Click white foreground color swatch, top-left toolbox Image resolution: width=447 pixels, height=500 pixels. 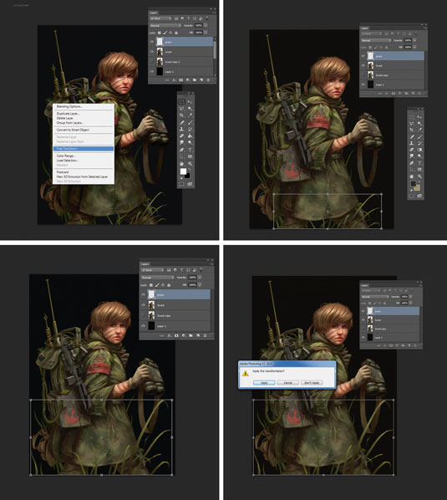184,171
